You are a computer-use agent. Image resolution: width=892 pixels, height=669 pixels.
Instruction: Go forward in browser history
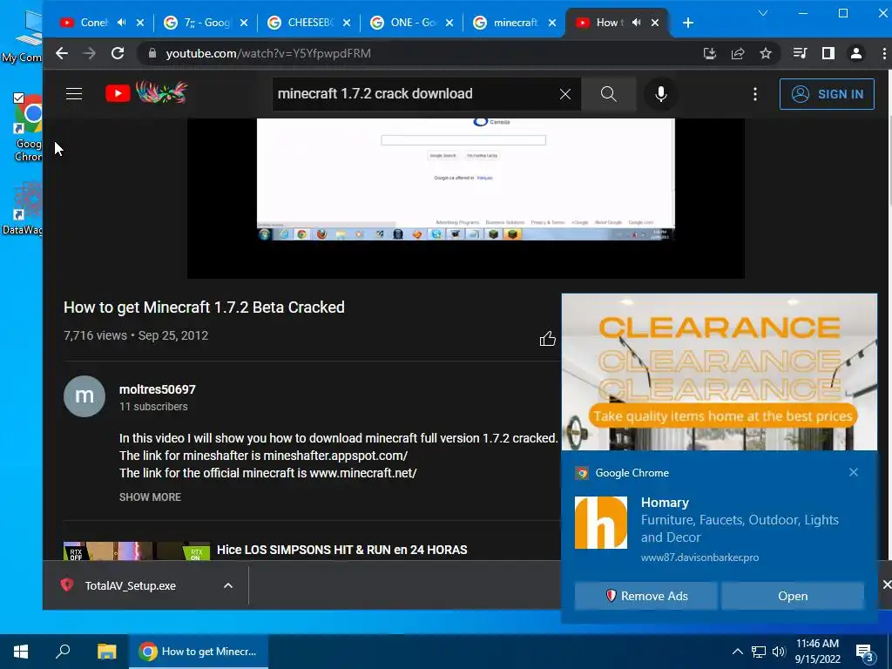[x=90, y=53]
